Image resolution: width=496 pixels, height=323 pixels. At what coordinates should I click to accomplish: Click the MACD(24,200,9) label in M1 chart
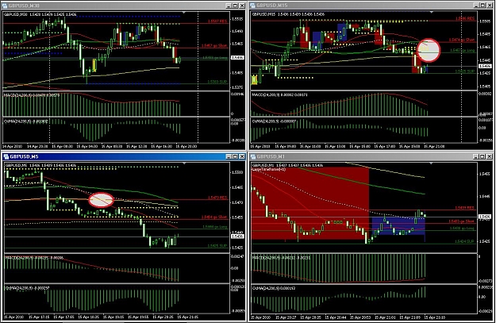265,258
